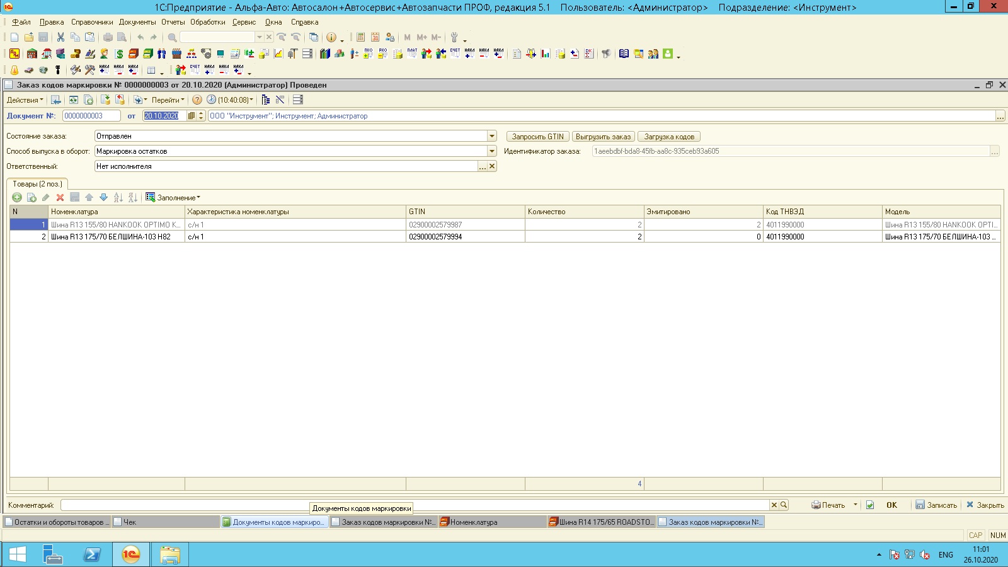This screenshot has width=1008, height=567.
Task: Click the information icon in main toolbar
Action: pos(331,37)
